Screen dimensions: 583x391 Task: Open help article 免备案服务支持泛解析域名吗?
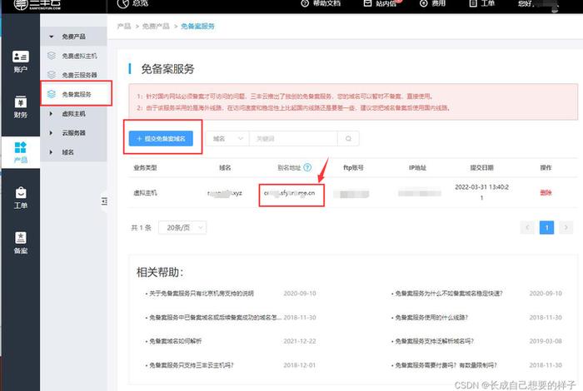434,341
